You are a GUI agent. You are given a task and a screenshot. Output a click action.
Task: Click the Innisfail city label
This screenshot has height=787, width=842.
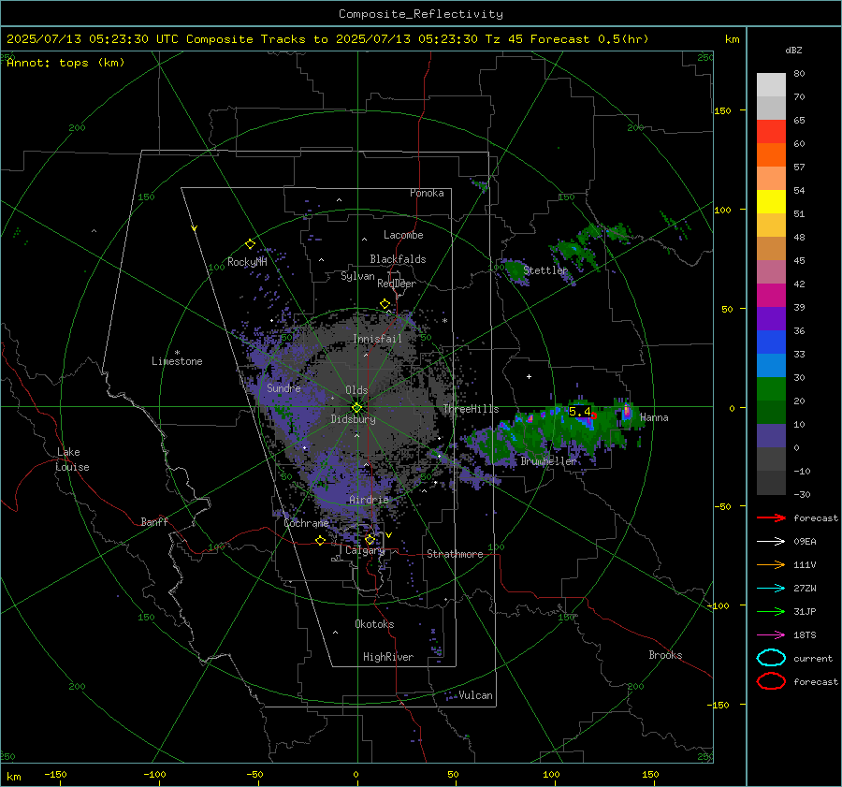[x=377, y=339]
